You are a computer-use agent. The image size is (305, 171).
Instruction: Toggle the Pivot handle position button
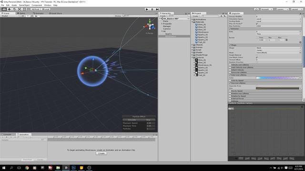[35, 9]
